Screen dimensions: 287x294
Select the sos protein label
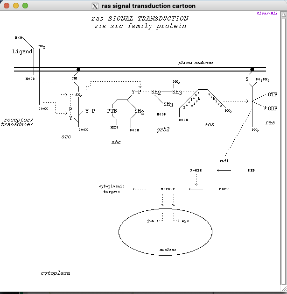[210, 124]
